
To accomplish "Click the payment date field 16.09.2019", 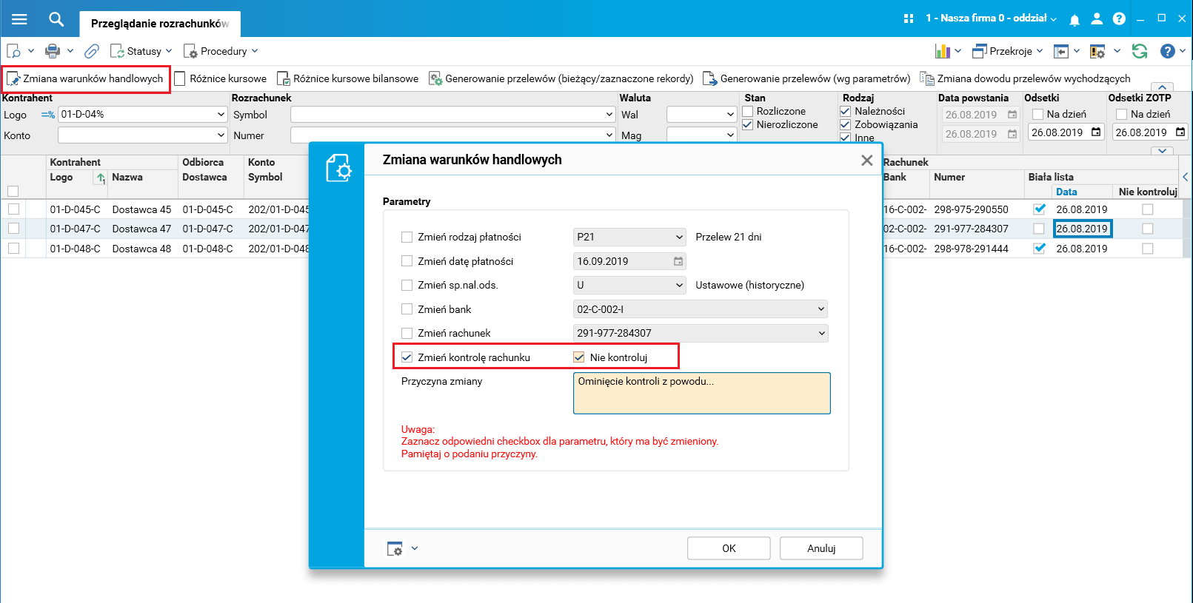I will 629,261.
